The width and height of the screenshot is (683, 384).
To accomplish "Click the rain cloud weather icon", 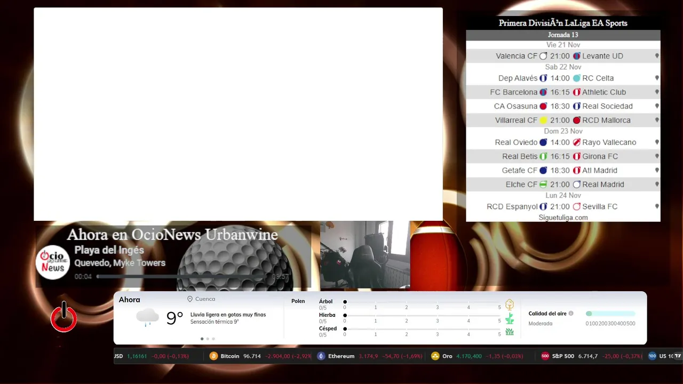I will point(147,317).
